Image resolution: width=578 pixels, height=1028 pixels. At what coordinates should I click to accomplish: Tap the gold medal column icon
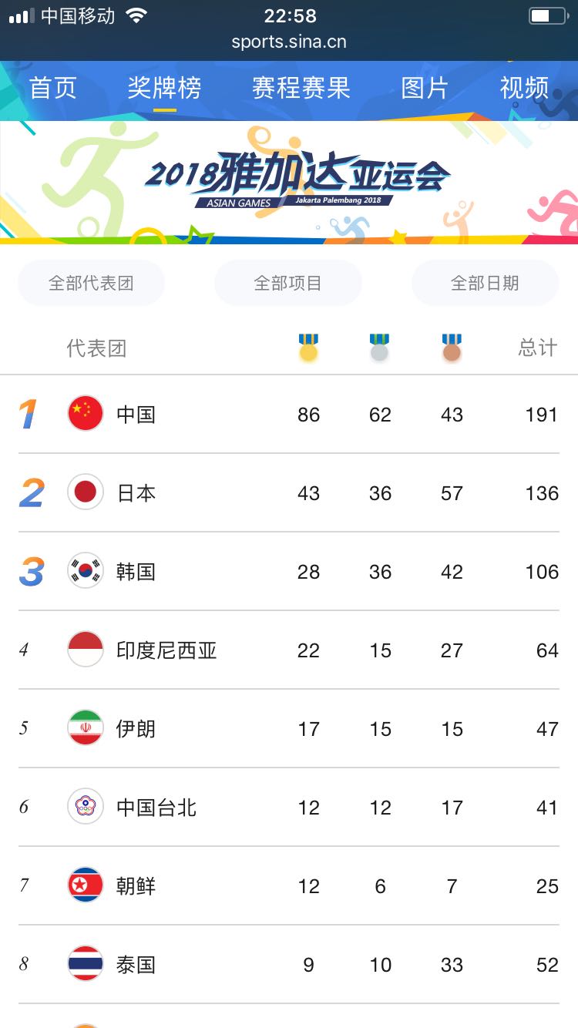click(308, 348)
